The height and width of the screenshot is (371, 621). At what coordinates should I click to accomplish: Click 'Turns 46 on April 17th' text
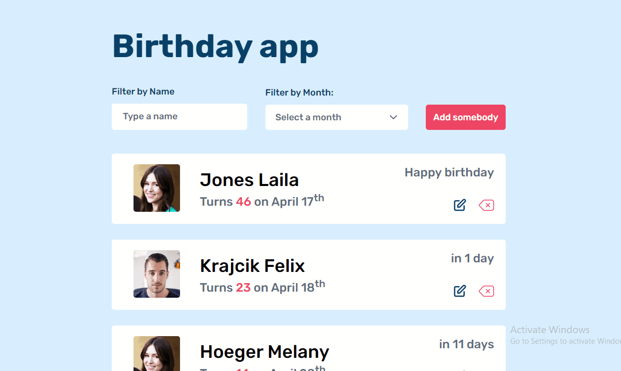pyautogui.click(x=262, y=201)
